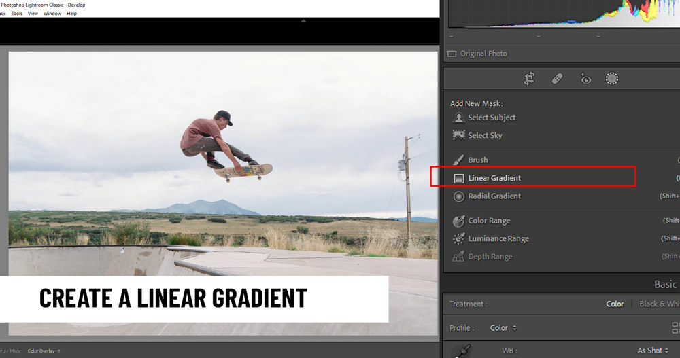Open the WB As Shot dropdown
Viewport: 680px width, 358px height.
point(653,351)
